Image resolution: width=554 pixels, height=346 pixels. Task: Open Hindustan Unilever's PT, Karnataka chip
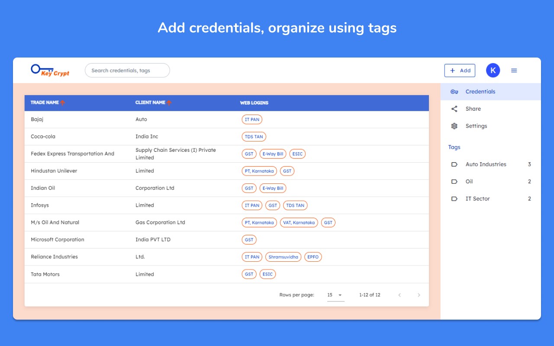pos(259,171)
